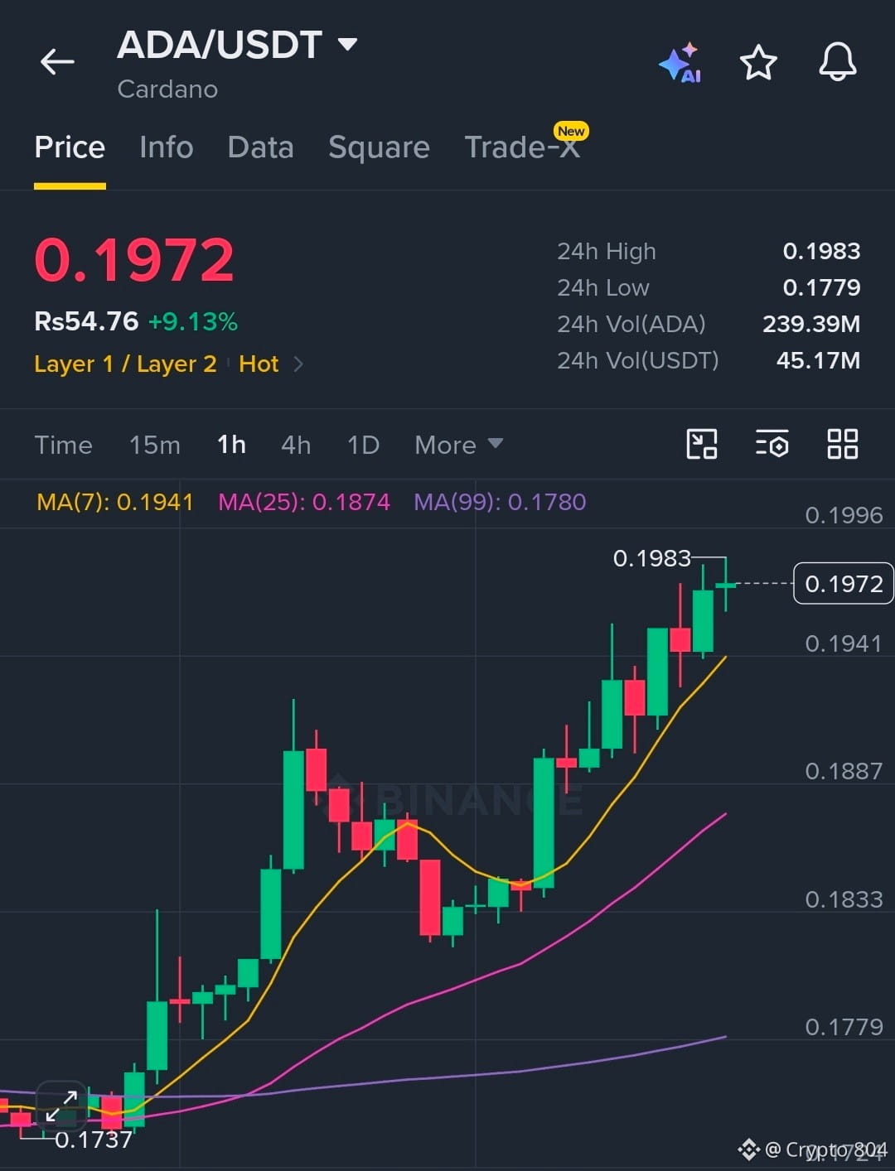Switch to the Info tab

coord(167,147)
